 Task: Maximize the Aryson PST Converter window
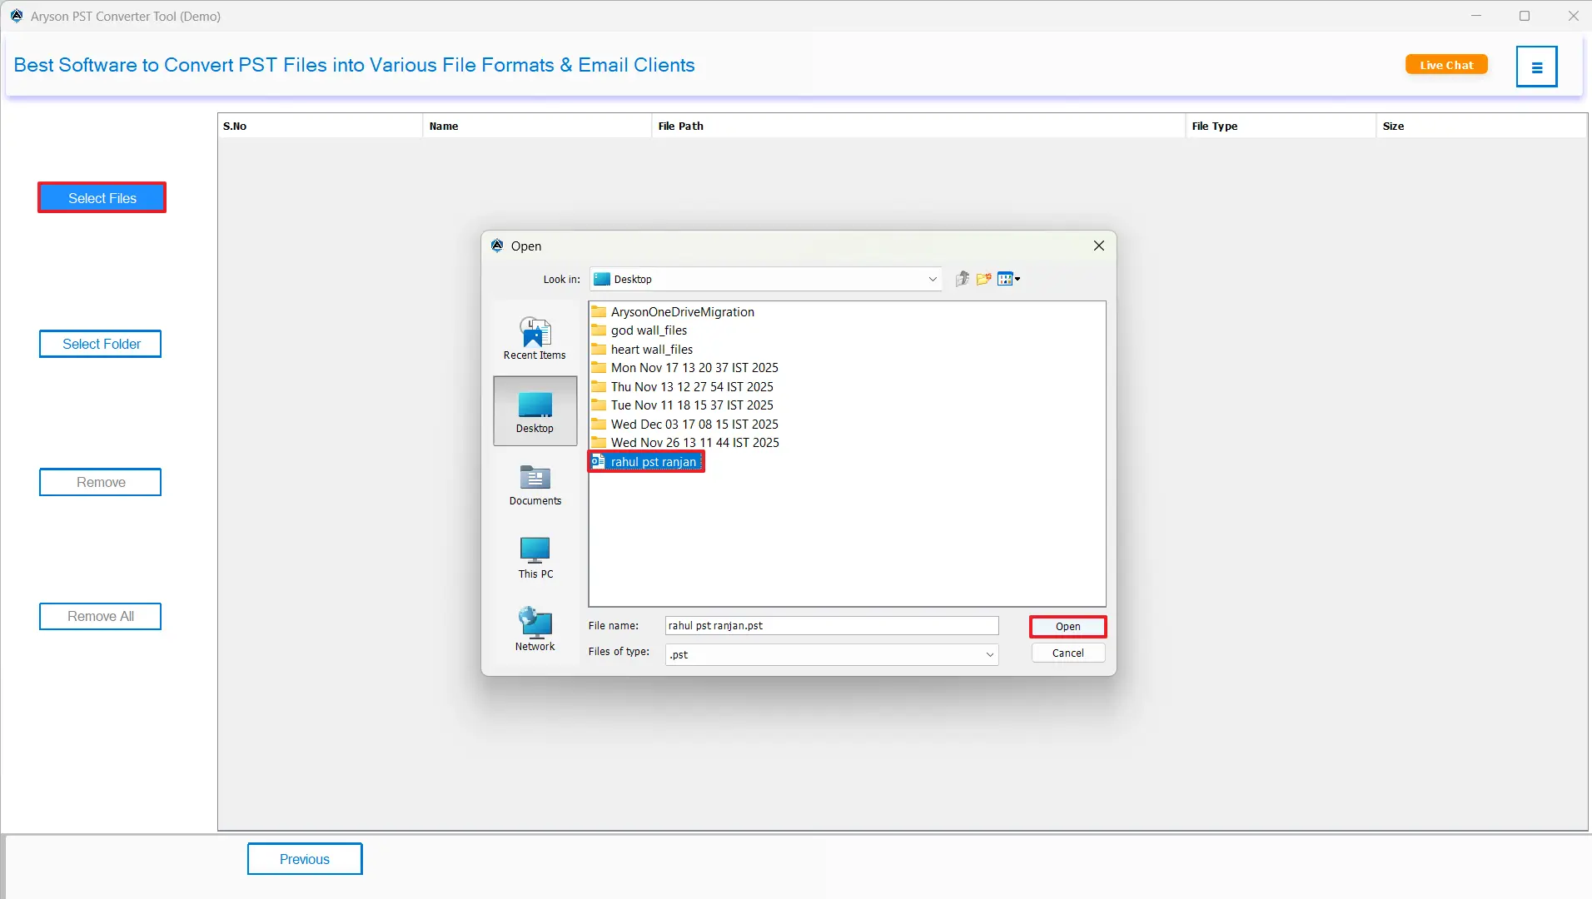point(1525,16)
